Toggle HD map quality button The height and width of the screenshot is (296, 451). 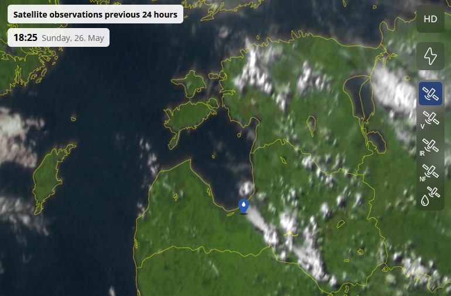pyautogui.click(x=430, y=19)
